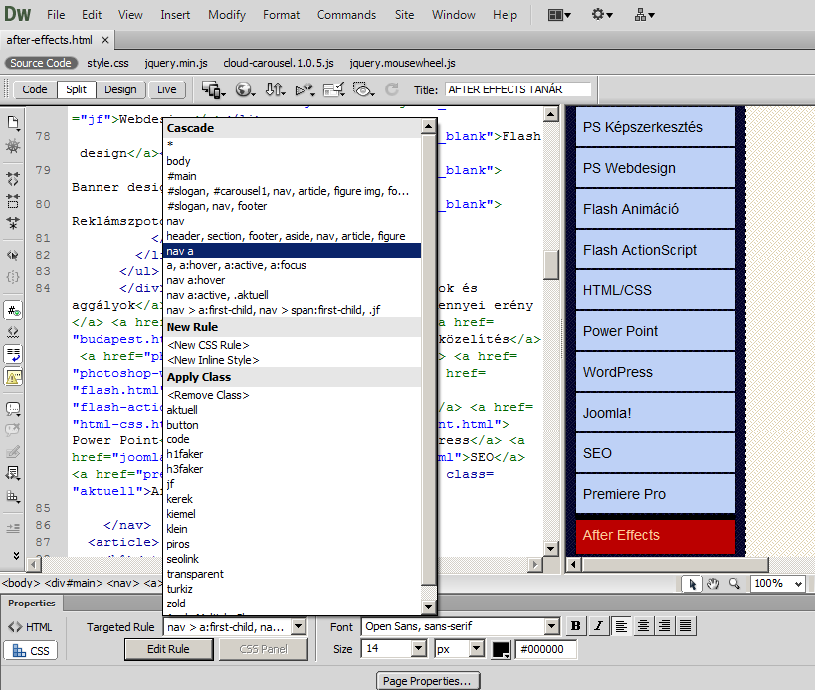815x690 pixels.
Task: Open the Font family dropdown
Action: 552,626
